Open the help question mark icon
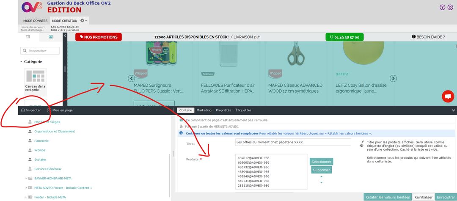The image size is (457, 201). [442, 8]
